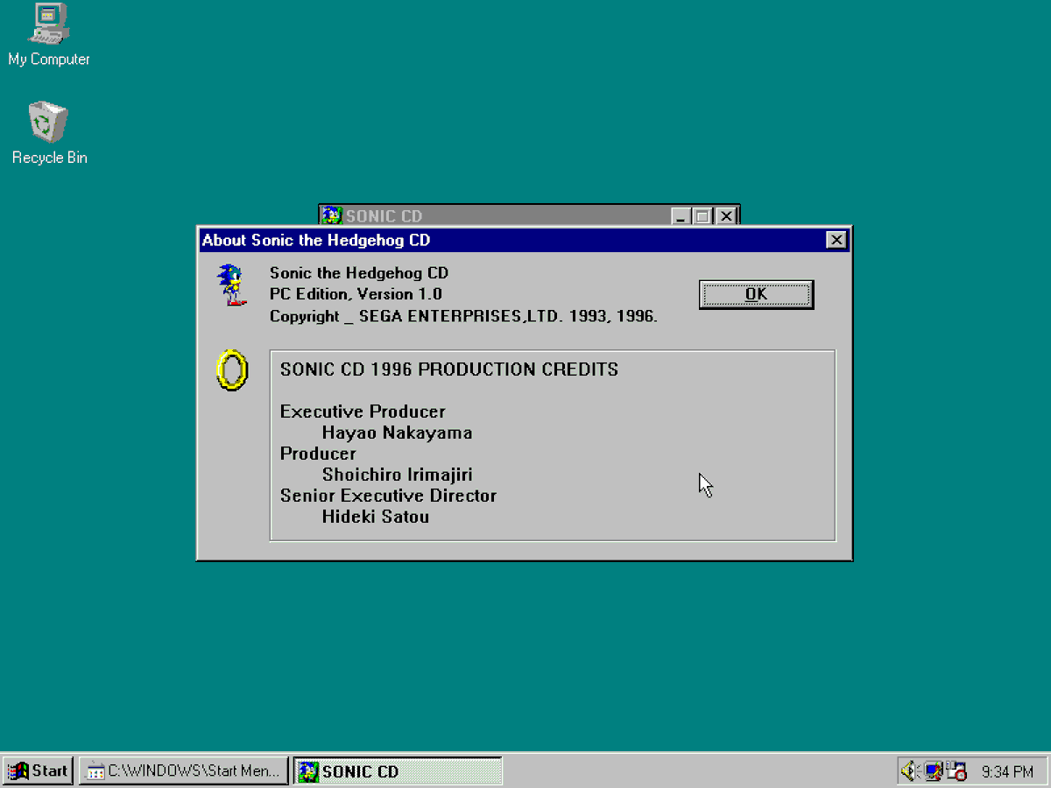
Task: Open the Start menu
Action: coord(38,770)
